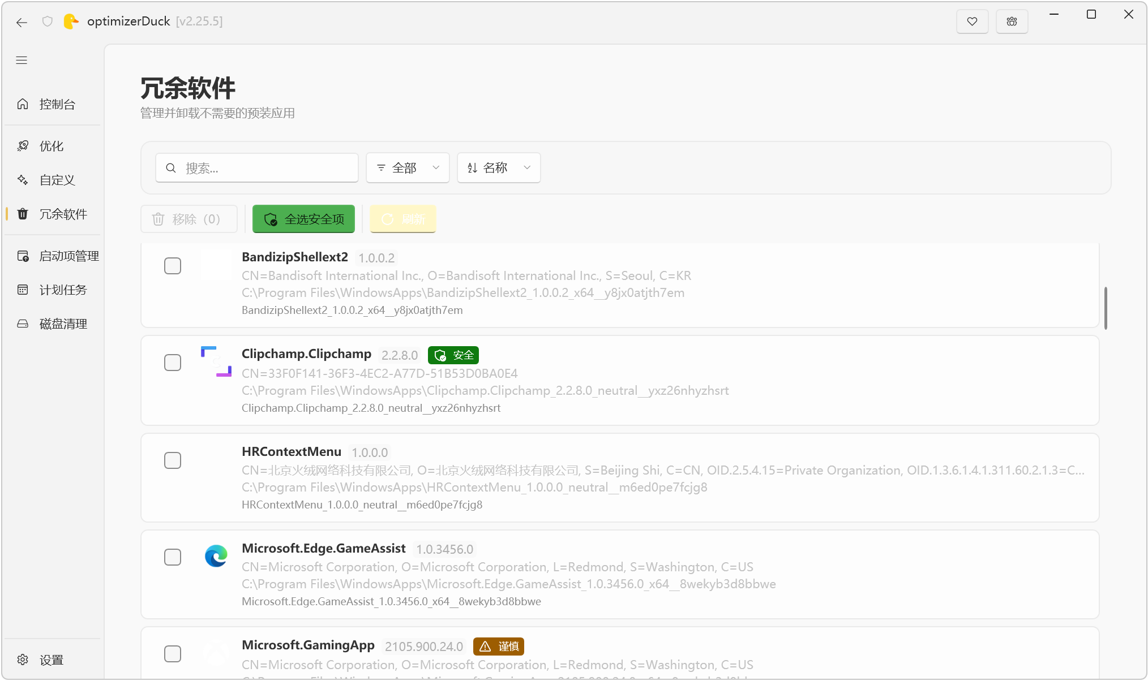The width and height of the screenshot is (1148, 681).
Task: Open 自定义 page in sidebar
Action: [53, 180]
